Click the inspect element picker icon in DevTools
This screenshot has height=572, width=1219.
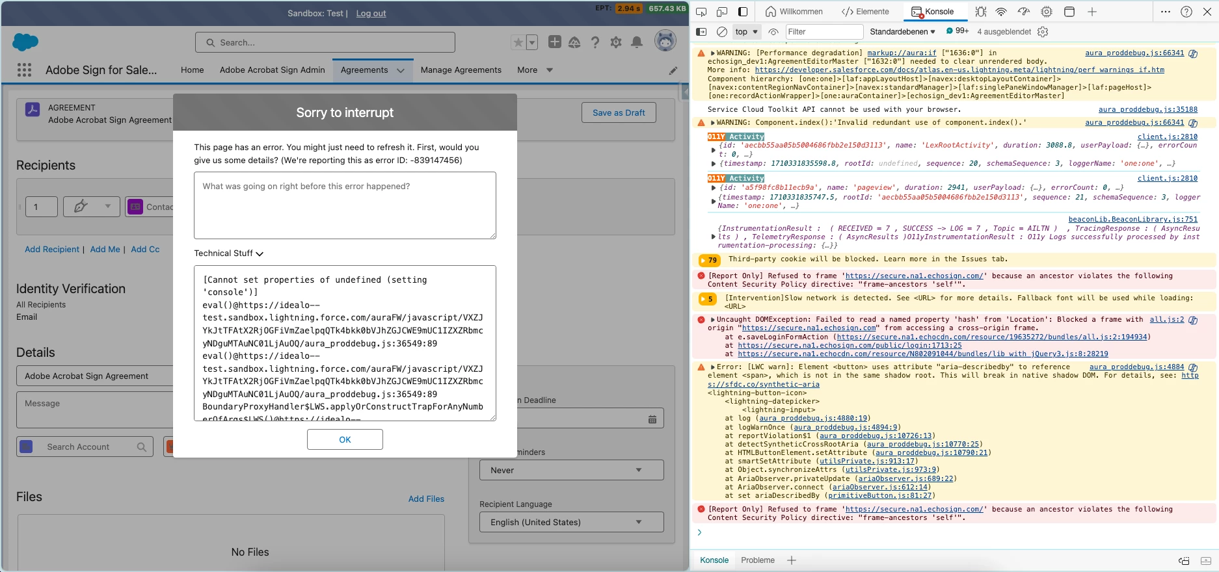point(701,12)
